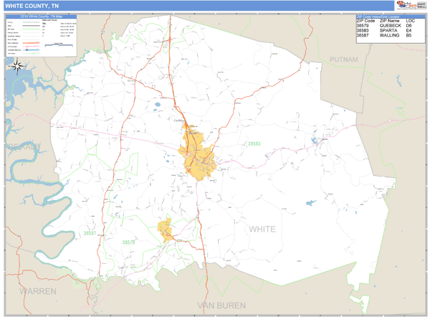Click the "2016 White County, TN Map" legend header
The image size is (430, 317).
(42, 16)
